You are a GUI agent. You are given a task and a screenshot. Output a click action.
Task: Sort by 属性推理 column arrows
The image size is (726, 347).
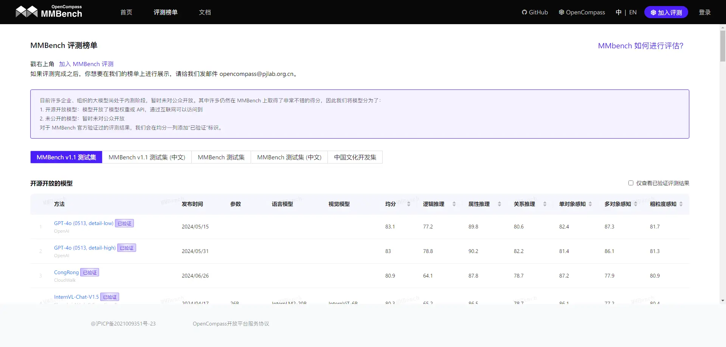coord(500,204)
